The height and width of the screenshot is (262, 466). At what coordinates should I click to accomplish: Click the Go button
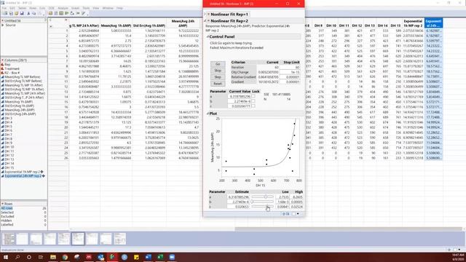(218, 64)
